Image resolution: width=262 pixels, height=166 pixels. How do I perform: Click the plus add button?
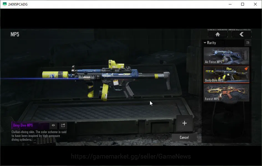(184, 123)
